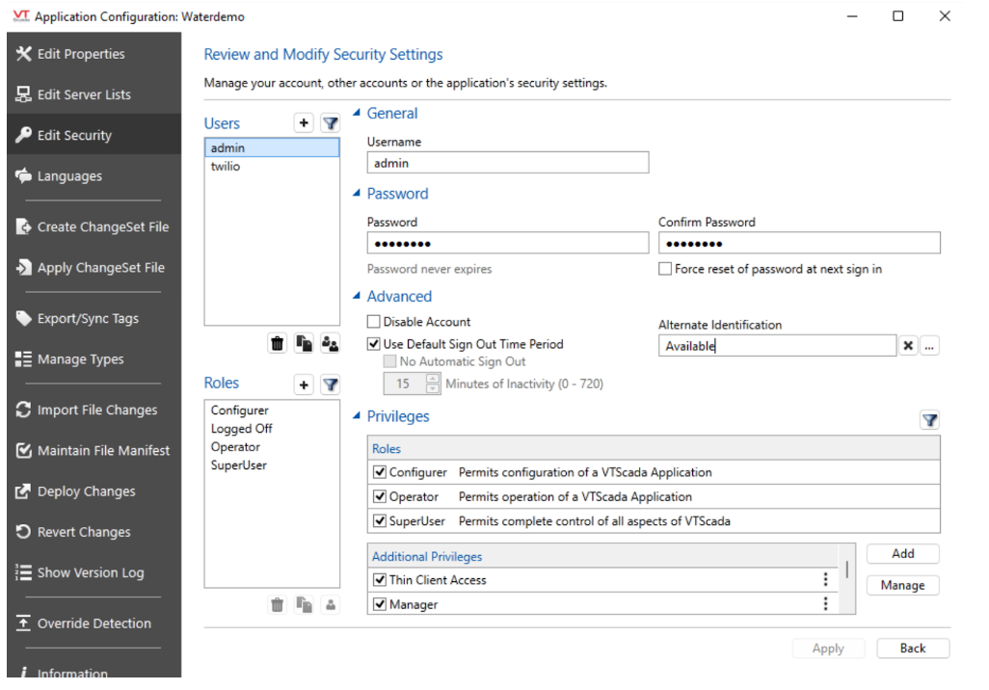Image resolution: width=989 pixels, height=690 pixels.
Task: Toggle Force reset of password checkbox
Action: [665, 270]
